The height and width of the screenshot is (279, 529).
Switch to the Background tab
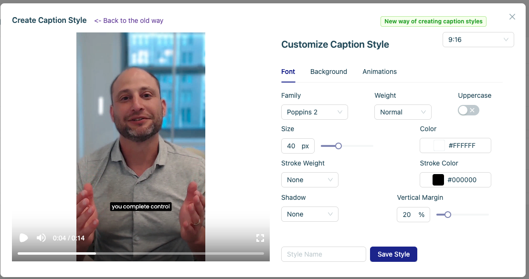(x=328, y=72)
